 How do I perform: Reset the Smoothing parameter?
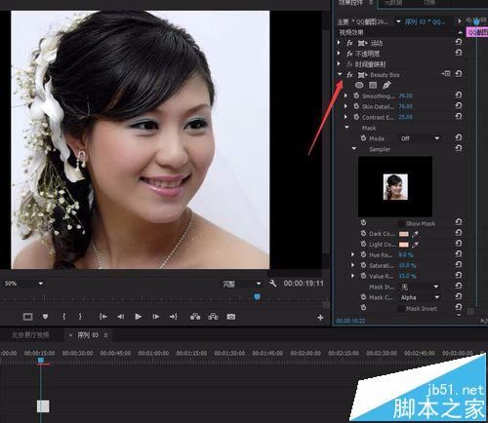click(x=459, y=95)
